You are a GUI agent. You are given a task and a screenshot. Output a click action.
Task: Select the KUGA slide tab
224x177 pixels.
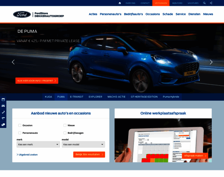(x=48, y=97)
